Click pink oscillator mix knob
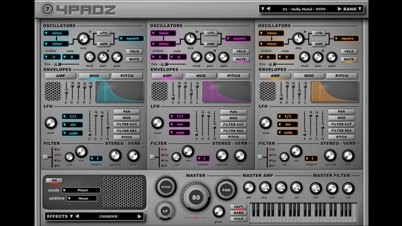402x226 pixels. coord(190,39)
